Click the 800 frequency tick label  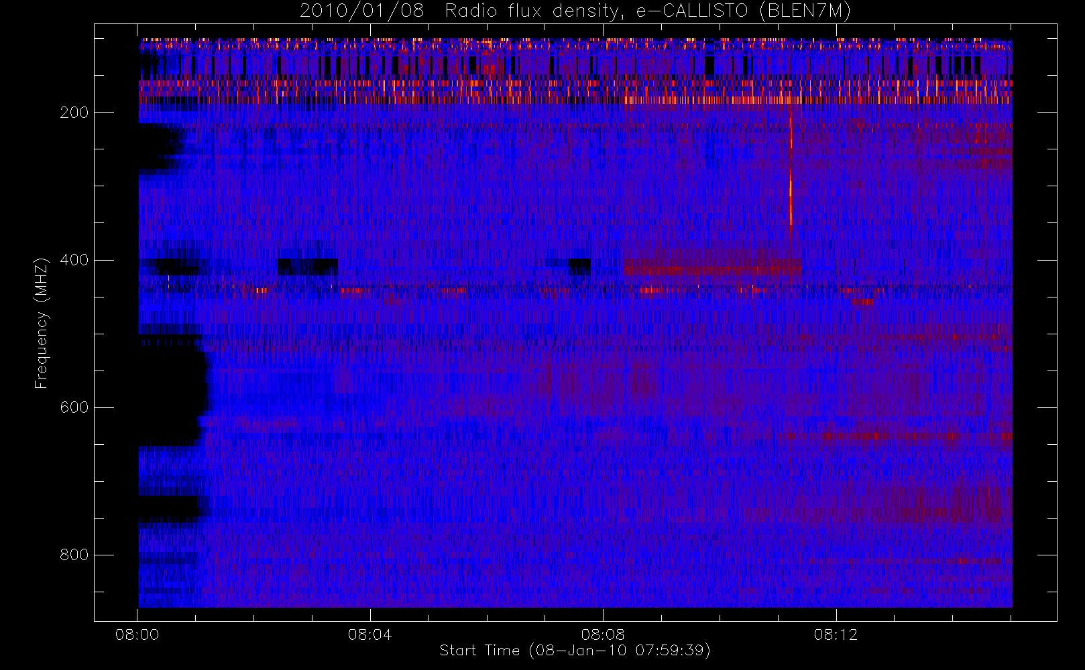click(x=74, y=555)
